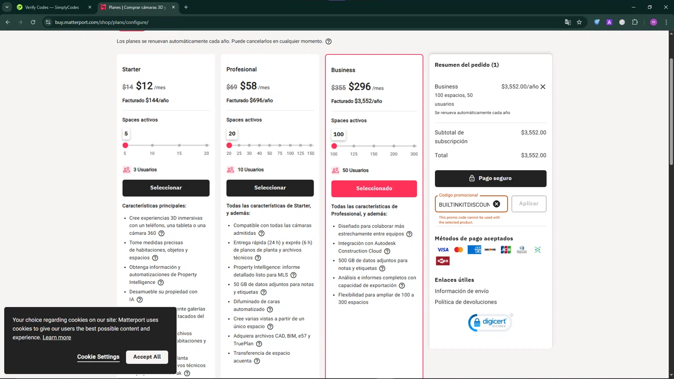674x379 pixels.
Task: Reload the Matterport page
Action: coord(33,22)
